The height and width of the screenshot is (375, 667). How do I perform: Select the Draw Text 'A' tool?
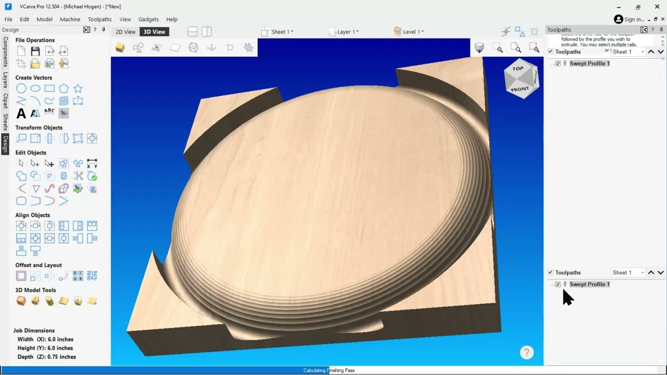[x=21, y=114]
